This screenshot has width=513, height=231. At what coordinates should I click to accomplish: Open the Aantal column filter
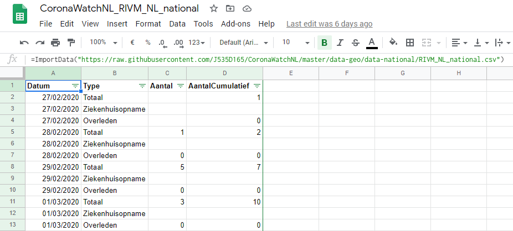[181, 86]
